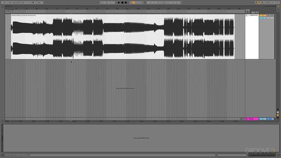This screenshot has width=281, height=158.
Task: Toggle the Follow button in transport
Action: 101,3
